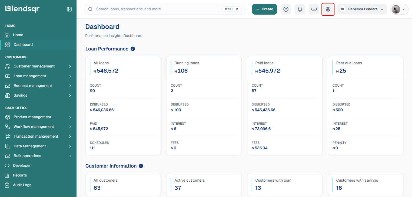Click Past due disbursed 500

click(x=338, y=110)
